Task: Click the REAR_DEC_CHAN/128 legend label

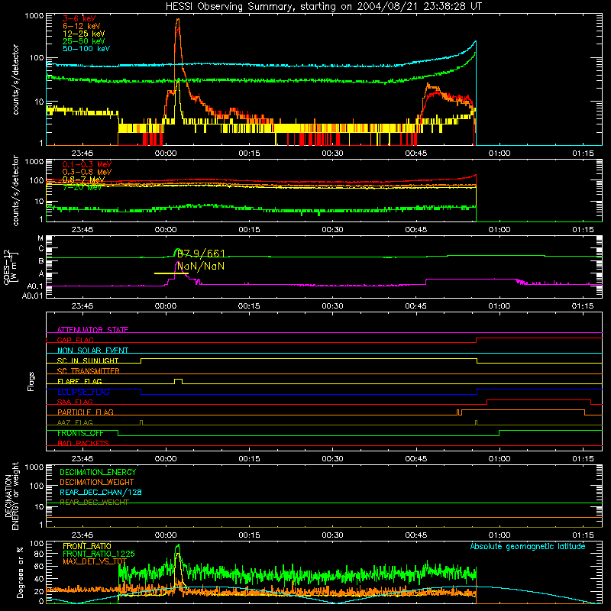Action: tap(101, 493)
